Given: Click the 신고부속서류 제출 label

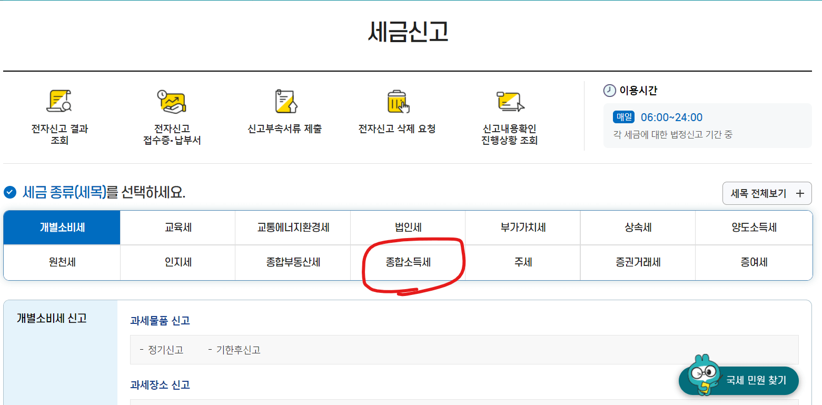Looking at the screenshot, I should coord(285,129).
